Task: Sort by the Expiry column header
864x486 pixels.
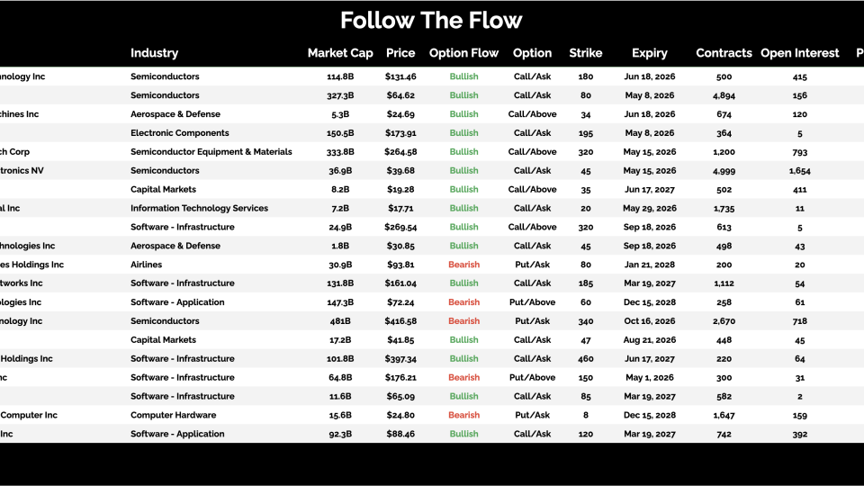Action: pos(649,53)
